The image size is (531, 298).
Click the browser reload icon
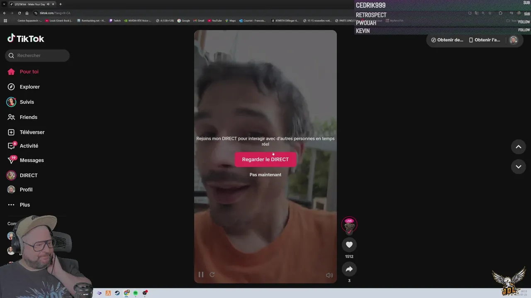point(19,13)
